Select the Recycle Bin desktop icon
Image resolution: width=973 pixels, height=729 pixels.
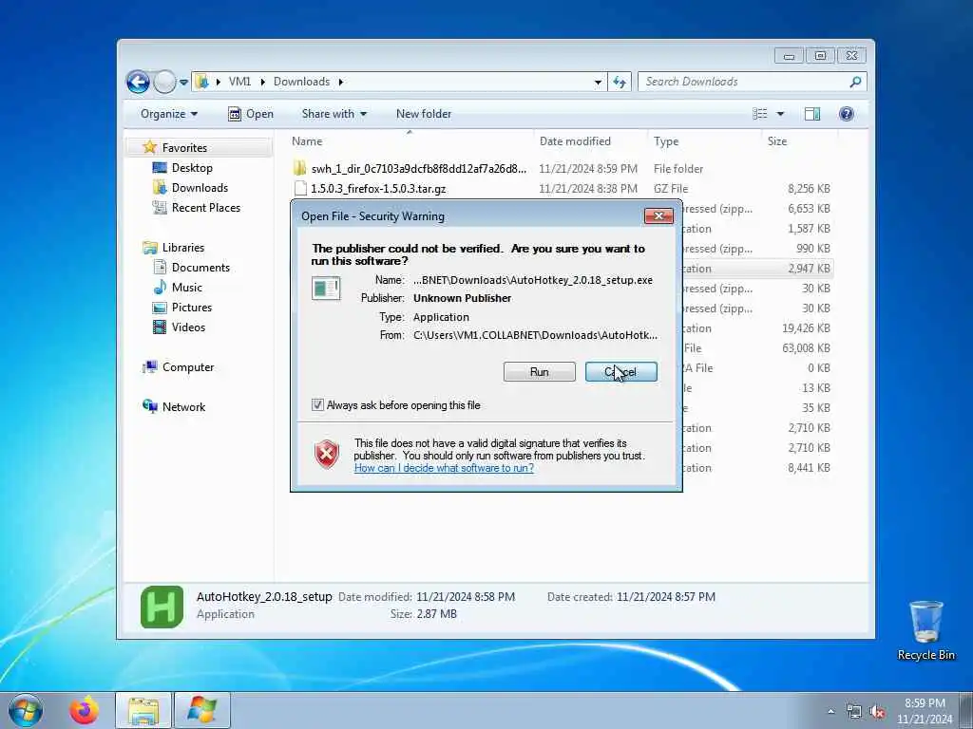pyautogui.click(x=925, y=630)
